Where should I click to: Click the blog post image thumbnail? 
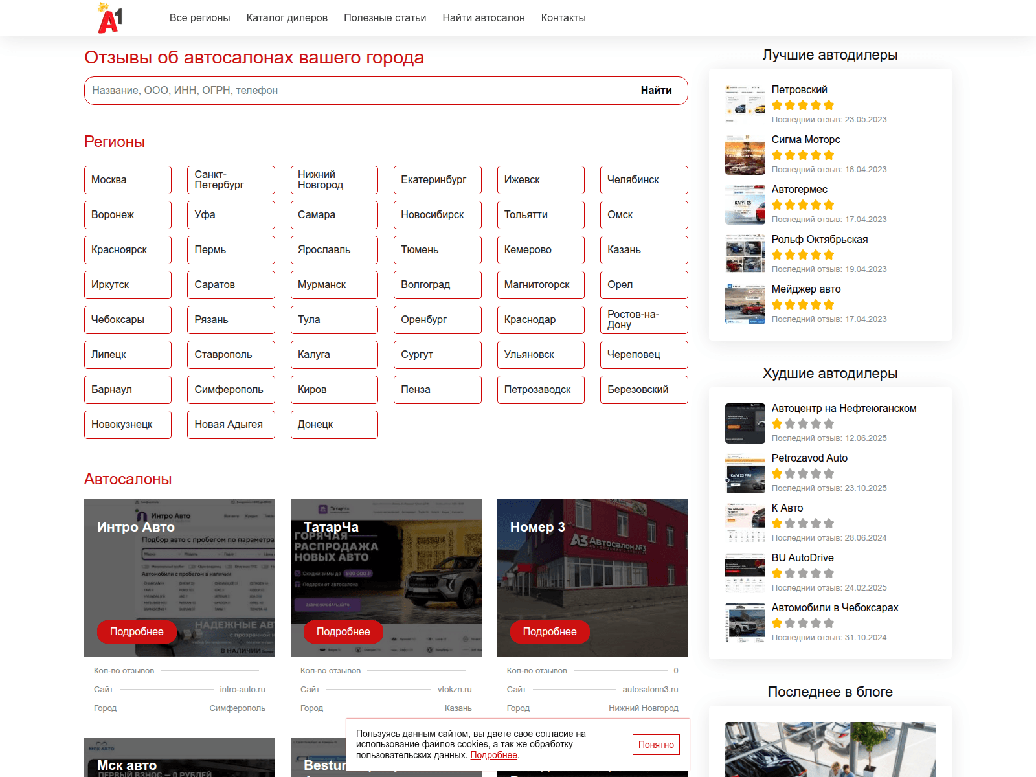(830, 749)
